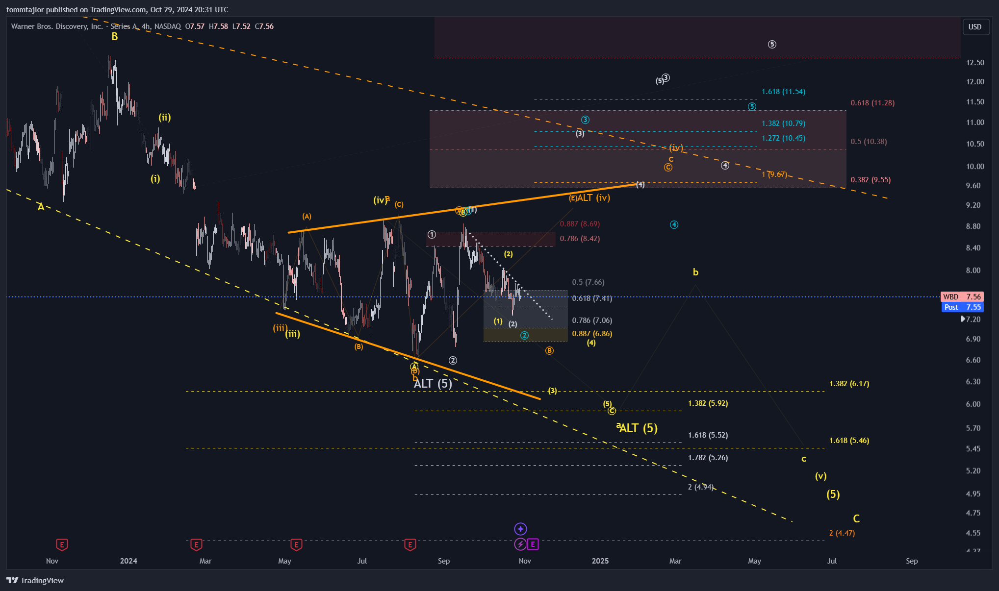Open the red E earnings marker in August 2024

pyautogui.click(x=410, y=544)
